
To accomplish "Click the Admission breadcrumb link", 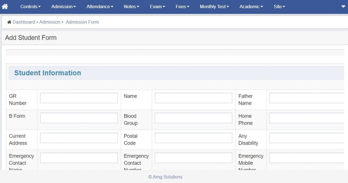I will coord(50,22).
